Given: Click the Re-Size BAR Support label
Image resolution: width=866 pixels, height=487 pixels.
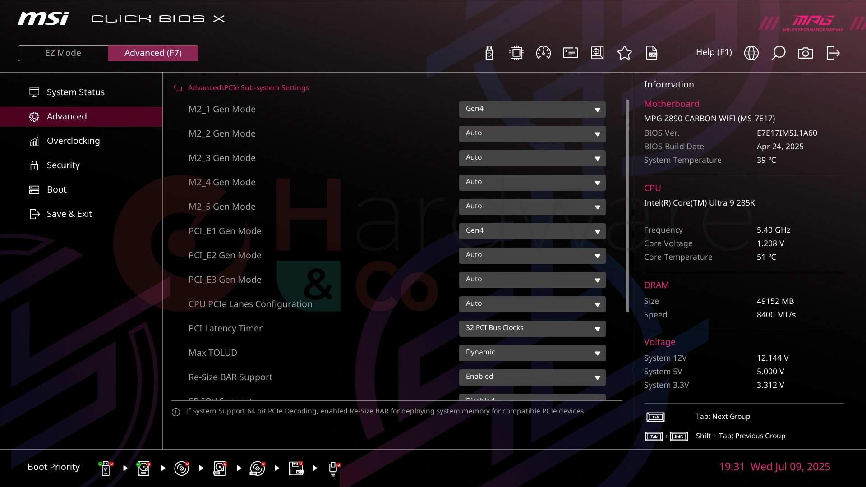Looking at the screenshot, I should pyautogui.click(x=230, y=377).
